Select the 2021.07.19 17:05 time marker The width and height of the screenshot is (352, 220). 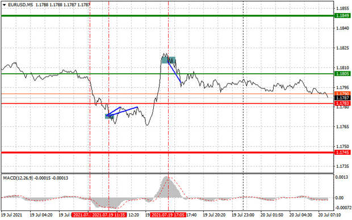(x=168, y=215)
